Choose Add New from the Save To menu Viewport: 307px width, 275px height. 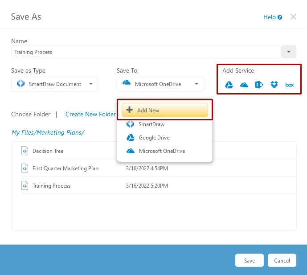coord(164,110)
